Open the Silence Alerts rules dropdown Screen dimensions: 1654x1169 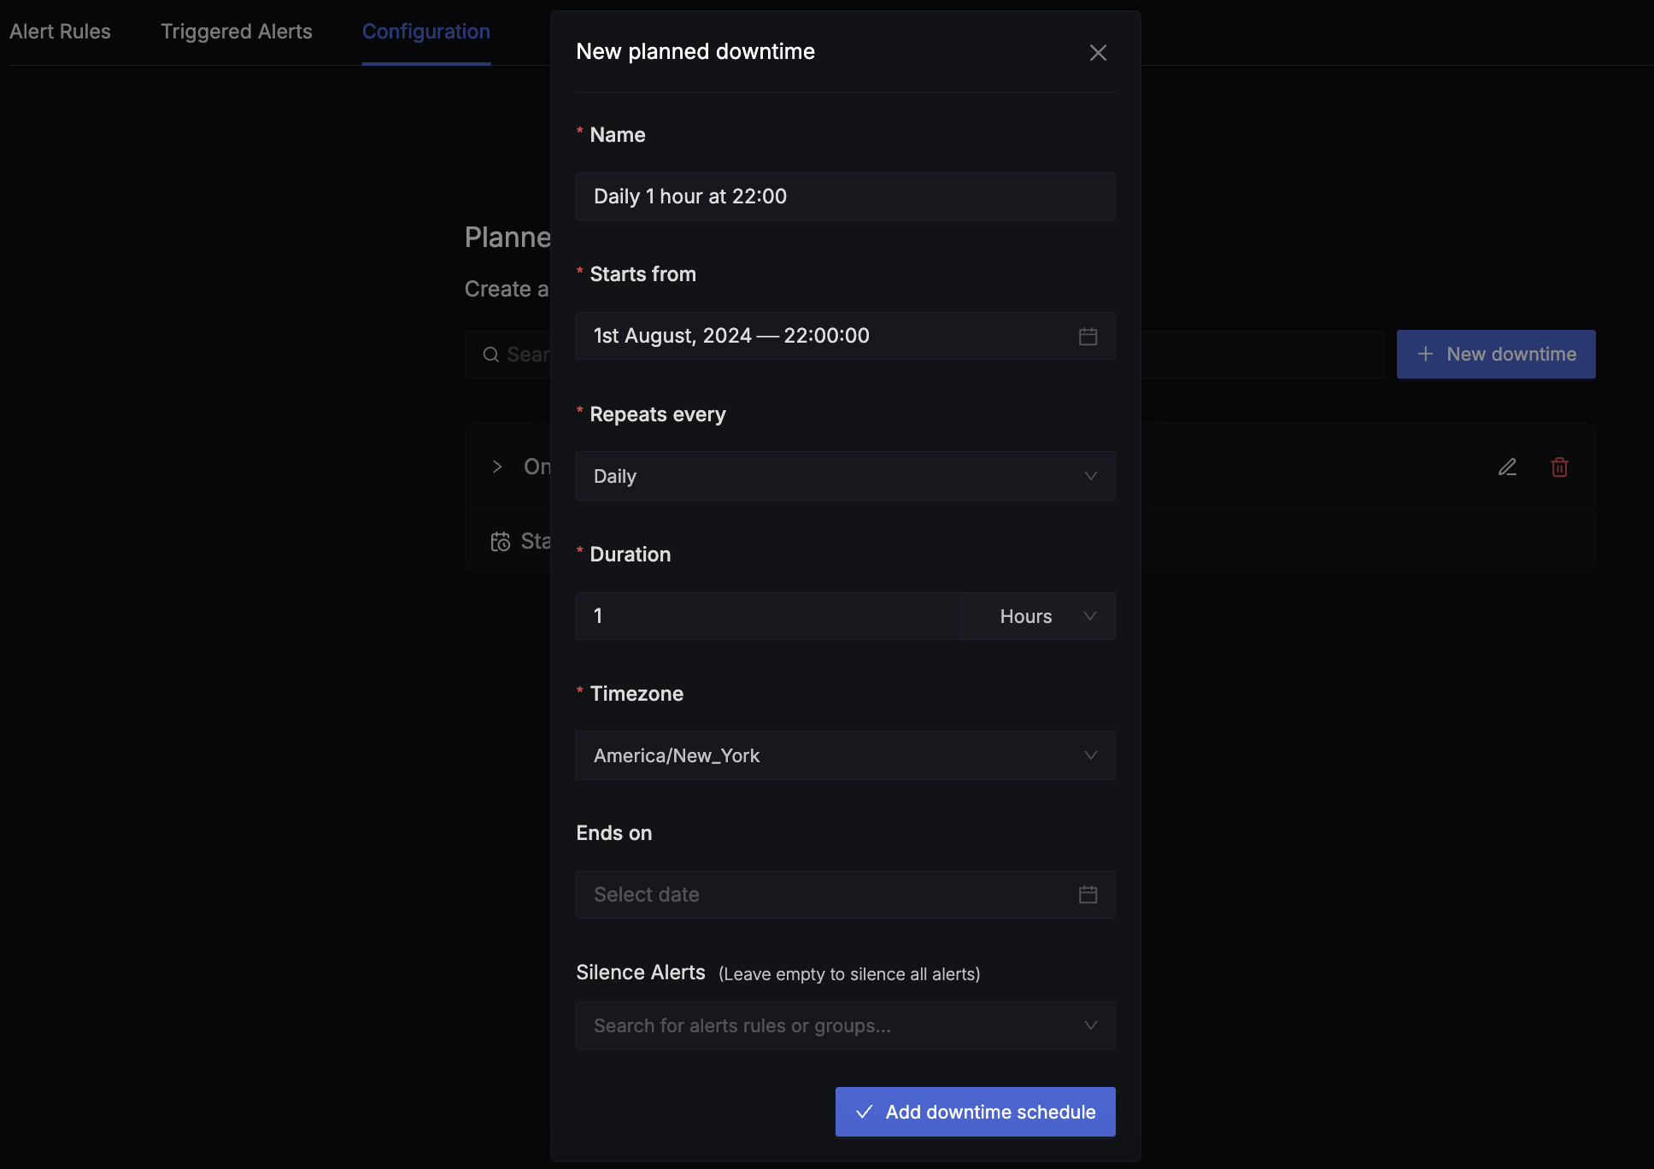coord(846,1025)
